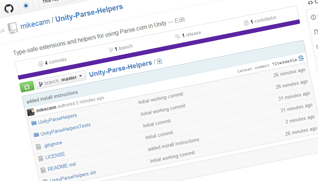
Task: Click mikecann's avatar thumbnail in commit row
Action: tap(30, 112)
